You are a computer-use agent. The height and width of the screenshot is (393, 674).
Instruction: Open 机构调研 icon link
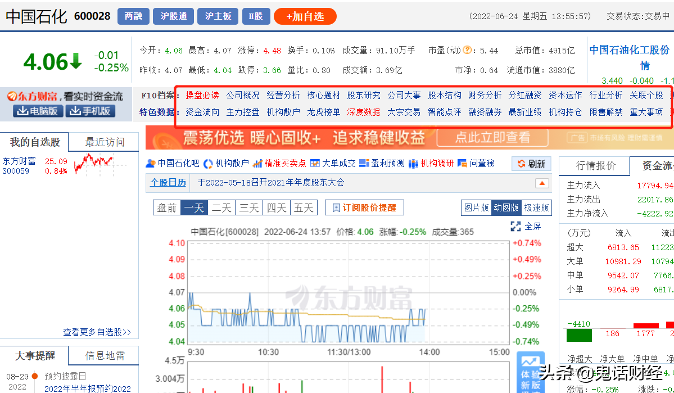(431, 164)
